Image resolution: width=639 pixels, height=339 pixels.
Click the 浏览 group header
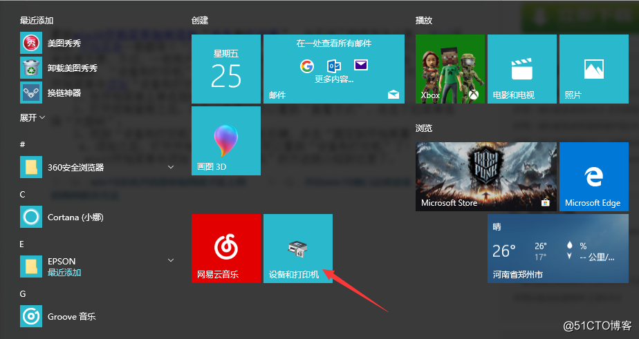[x=424, y=128]
